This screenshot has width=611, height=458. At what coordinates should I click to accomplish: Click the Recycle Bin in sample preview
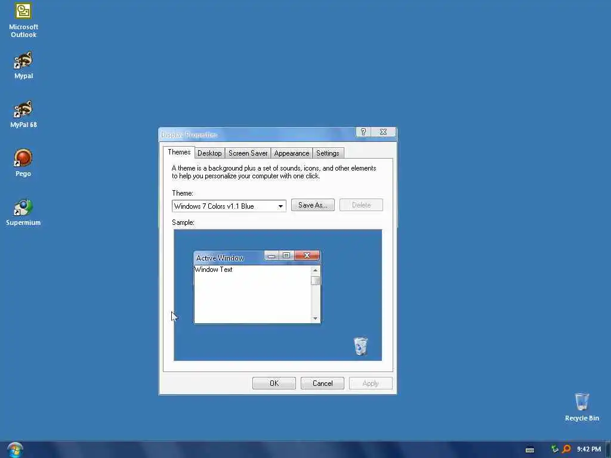pos(360,346)
